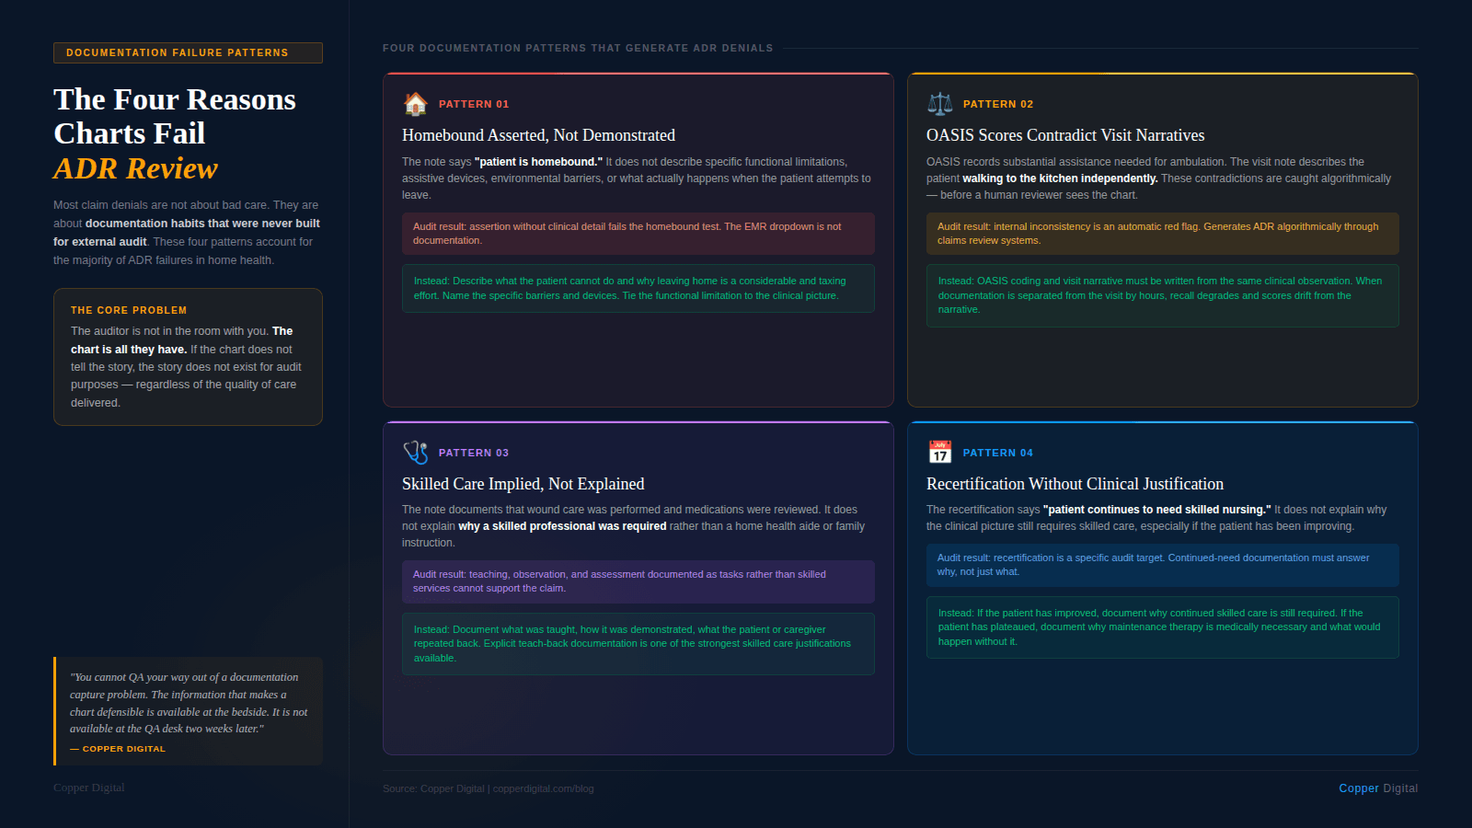The width and height of the screenshot is (1472, 828).
Task: Click bold phrase why a skilled professional was required
Action: point(562,526)
